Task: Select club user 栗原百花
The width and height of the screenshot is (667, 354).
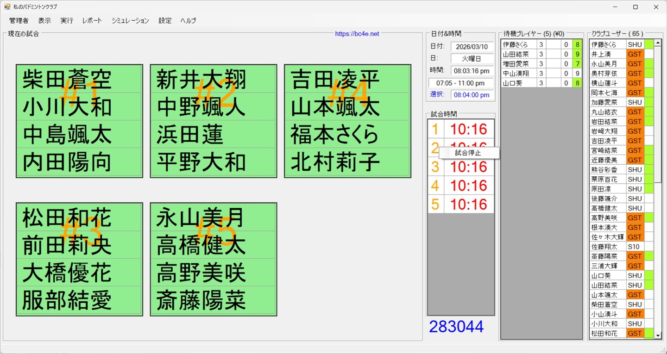Action: coord(608,179)
